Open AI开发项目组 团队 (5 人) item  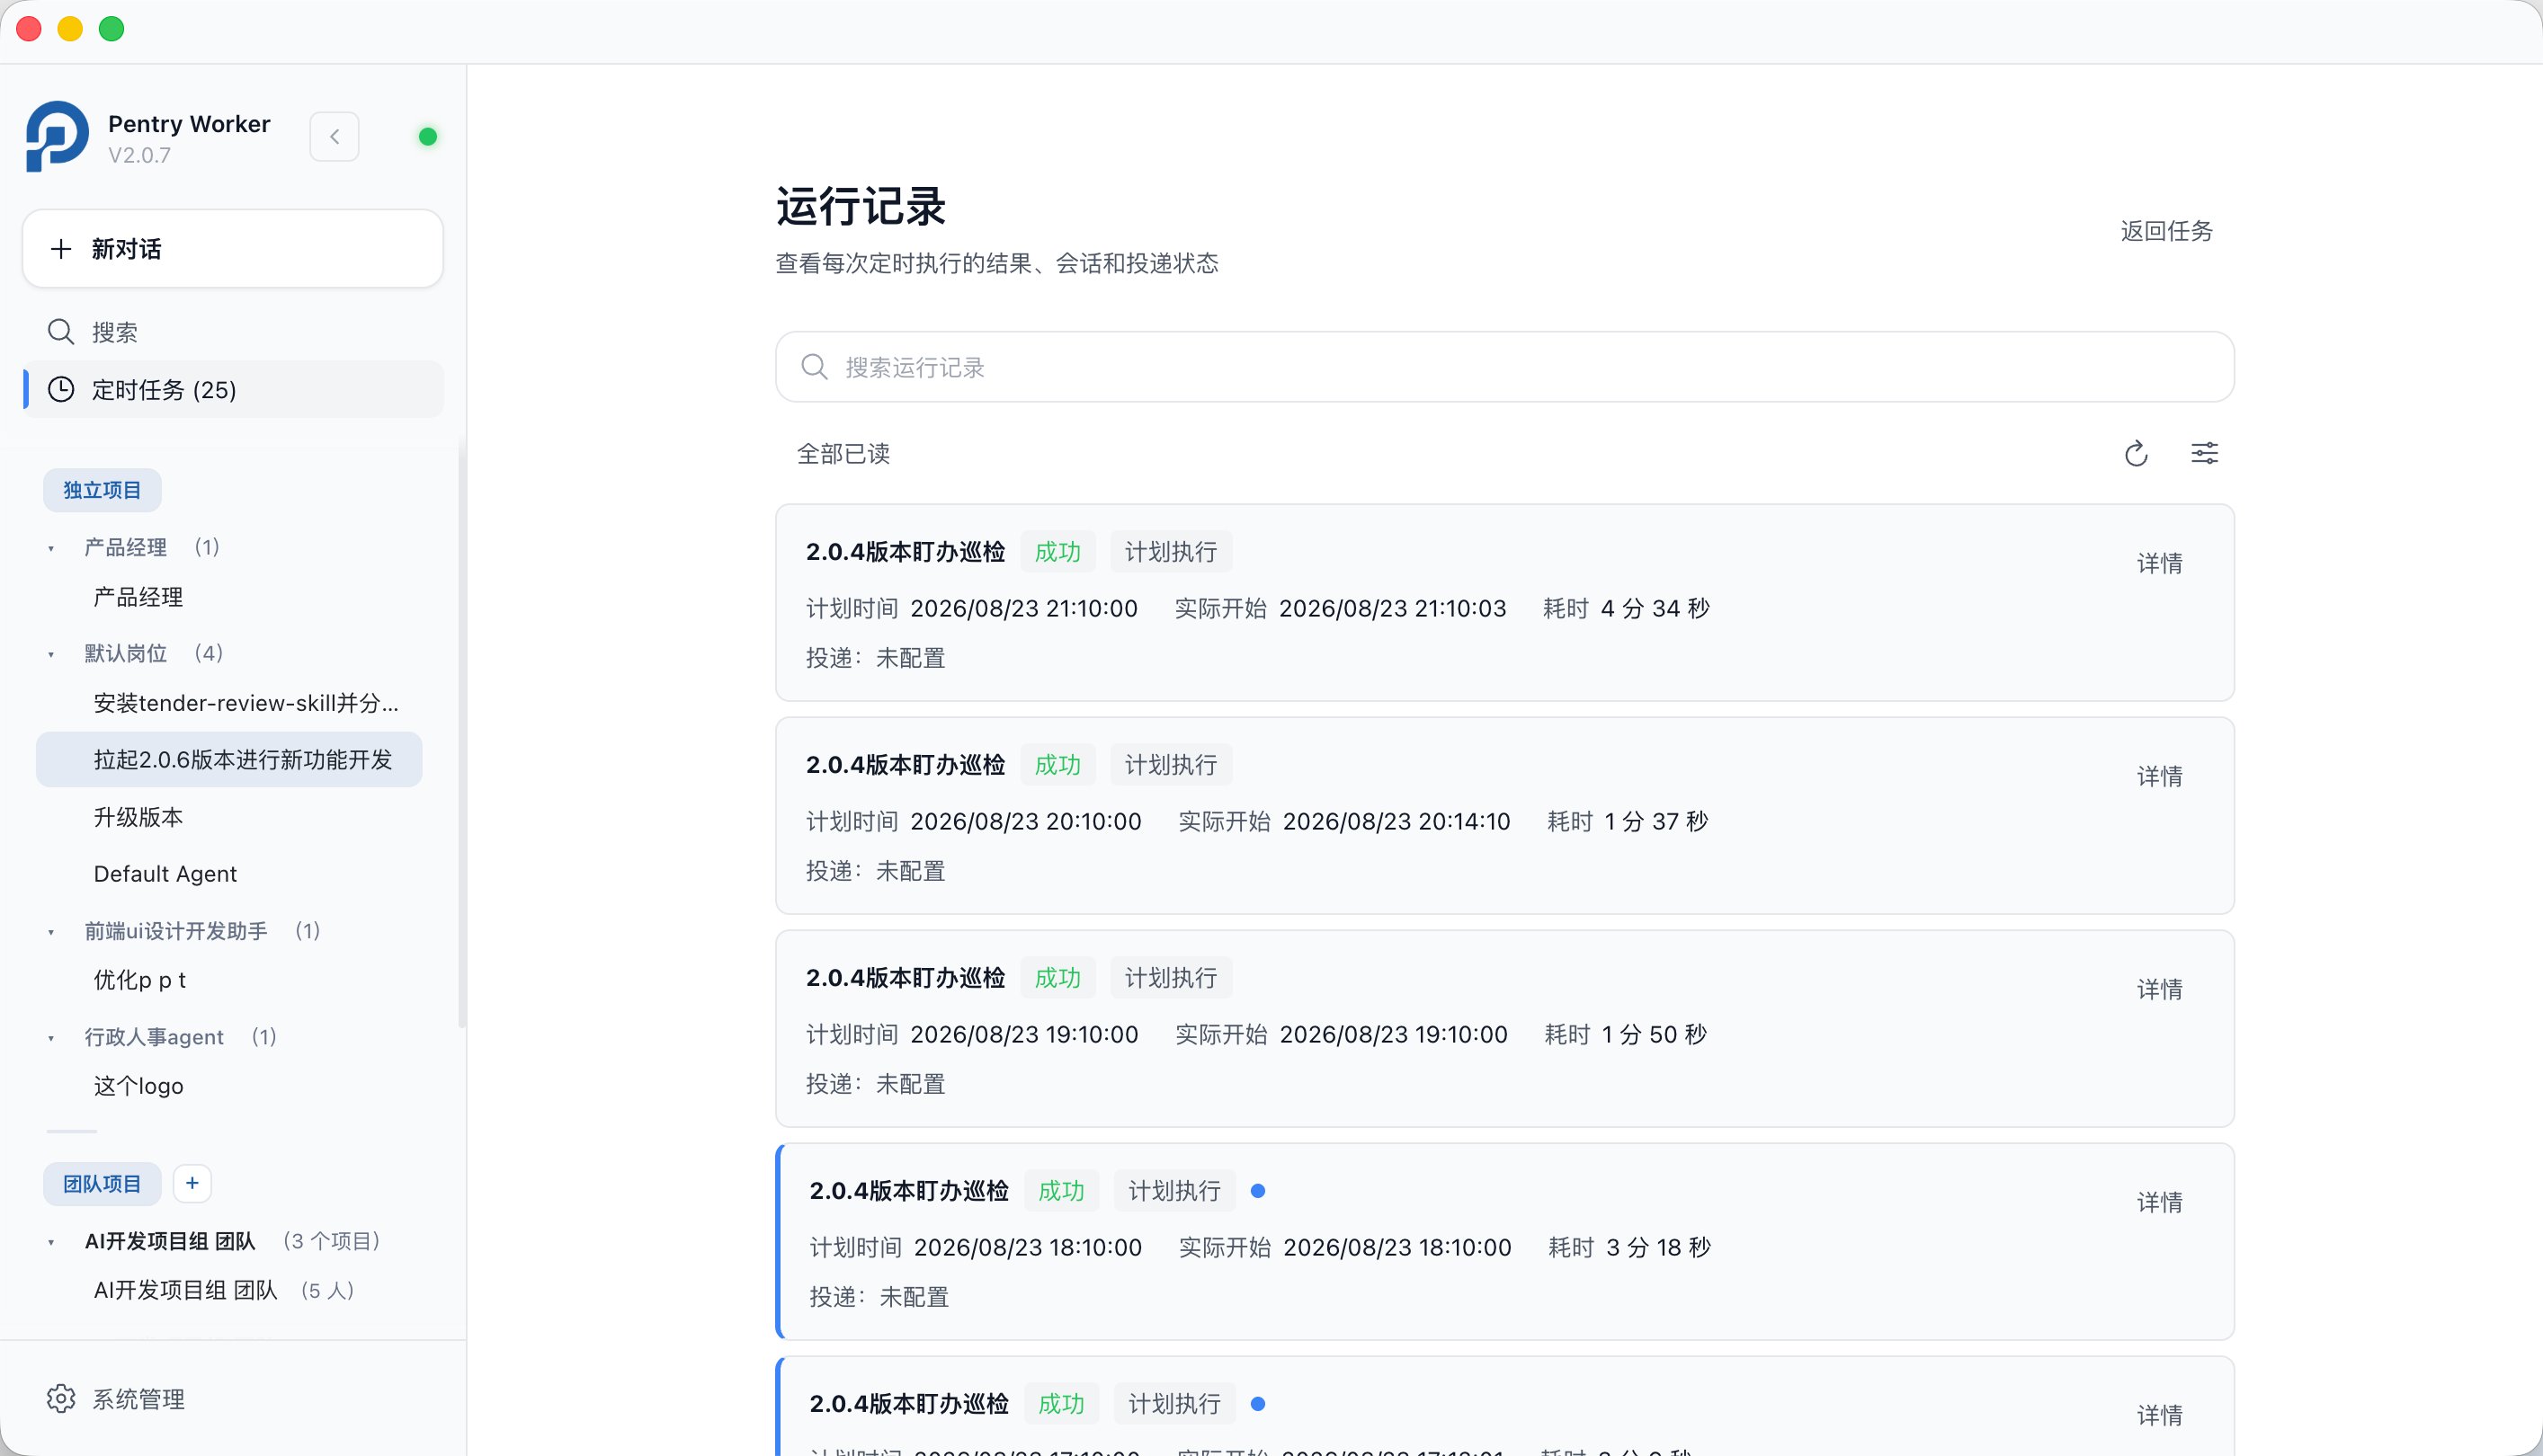229,1291
